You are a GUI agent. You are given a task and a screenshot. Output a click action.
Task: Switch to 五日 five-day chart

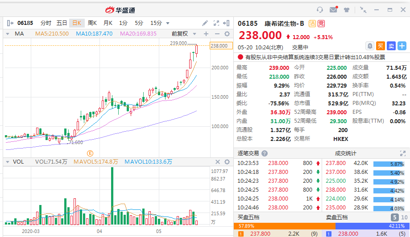(x=62, y=23)
